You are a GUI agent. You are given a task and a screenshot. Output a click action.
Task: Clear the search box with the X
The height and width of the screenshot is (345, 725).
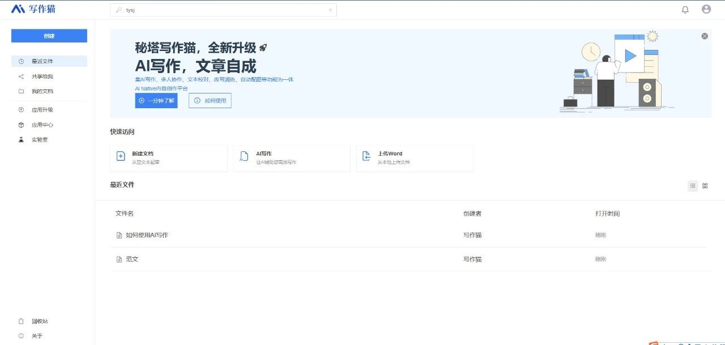pyautogui.click(x=330, y=10)
